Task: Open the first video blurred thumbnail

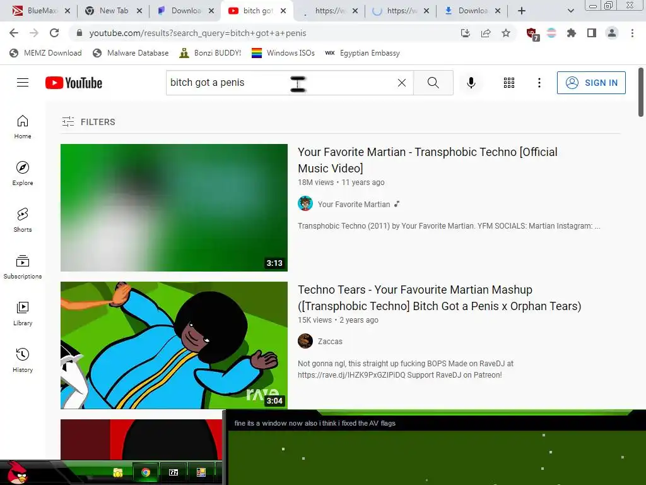Action: 174,207
